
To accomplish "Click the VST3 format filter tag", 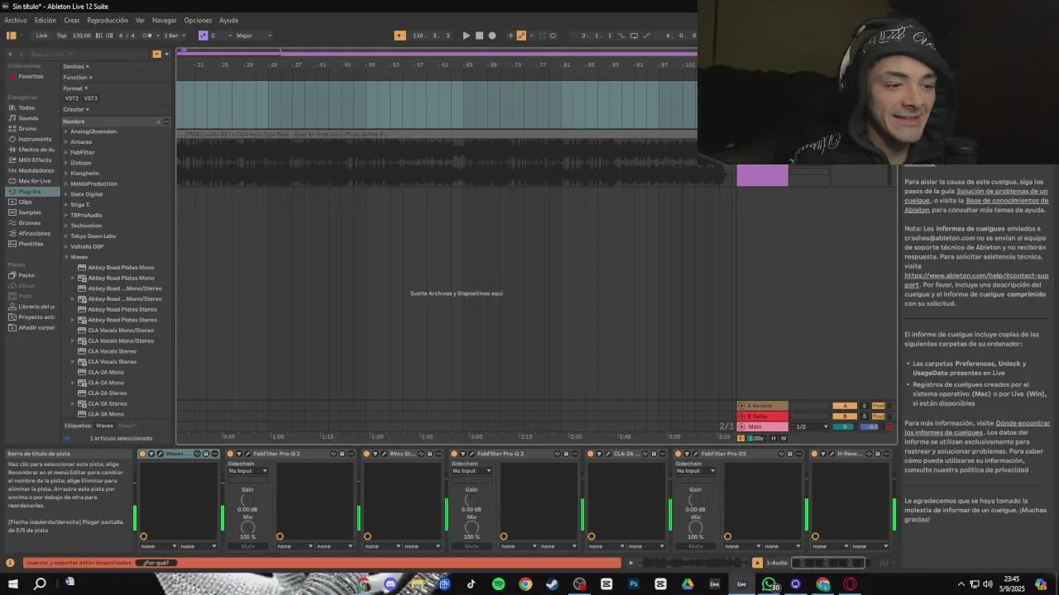I will pyautogui.click(x=90, y=98).
